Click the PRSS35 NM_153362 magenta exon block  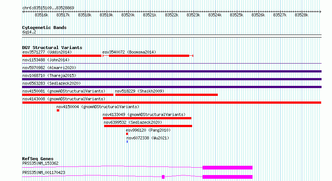(x=228, y=168)
